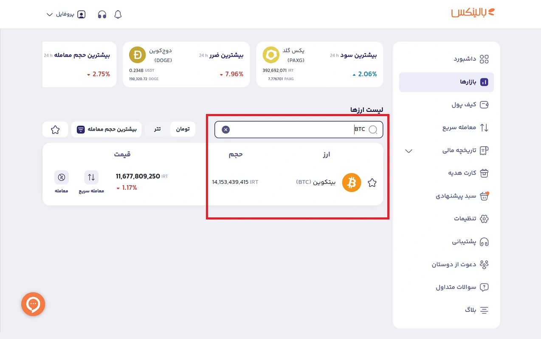Click the search magnifier icon
The height and width of the screenshot is (339, 541).
(x=373, y=130)
